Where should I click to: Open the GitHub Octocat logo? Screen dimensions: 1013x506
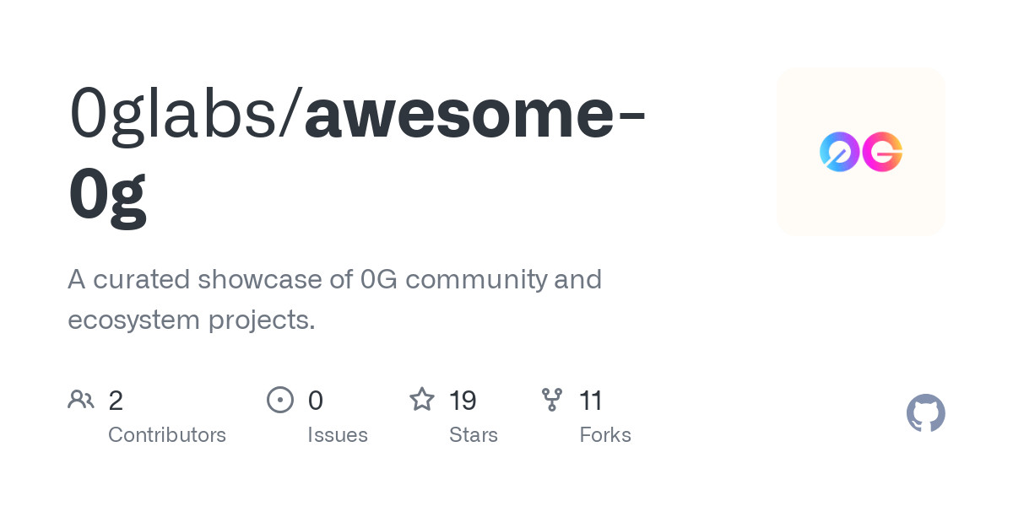pyautogui.click(x=926, y=413)
